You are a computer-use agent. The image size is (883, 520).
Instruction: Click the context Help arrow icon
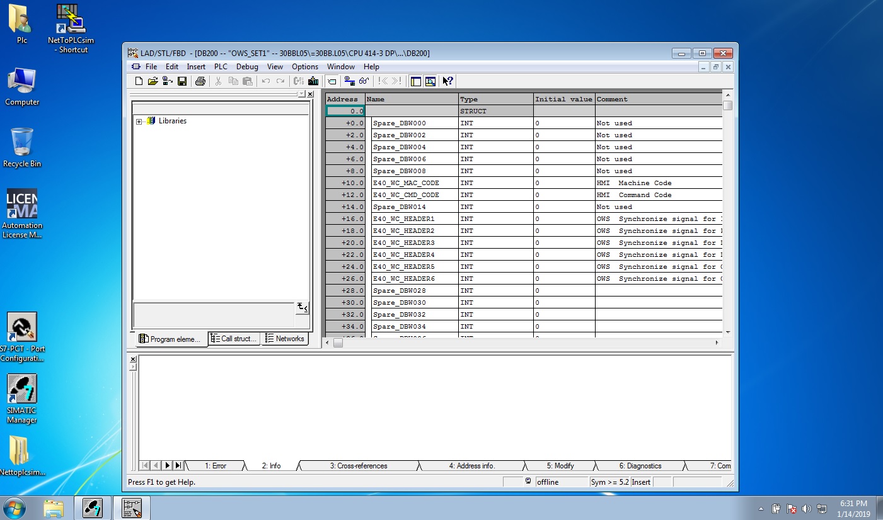[x=447, y=81]
